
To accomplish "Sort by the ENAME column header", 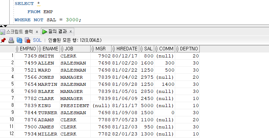I will [49, 49].
